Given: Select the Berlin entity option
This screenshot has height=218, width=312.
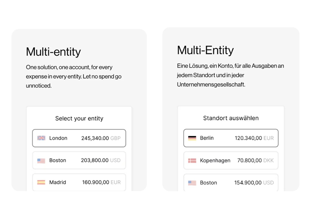Looking at the screenshot, I should 230,138.
